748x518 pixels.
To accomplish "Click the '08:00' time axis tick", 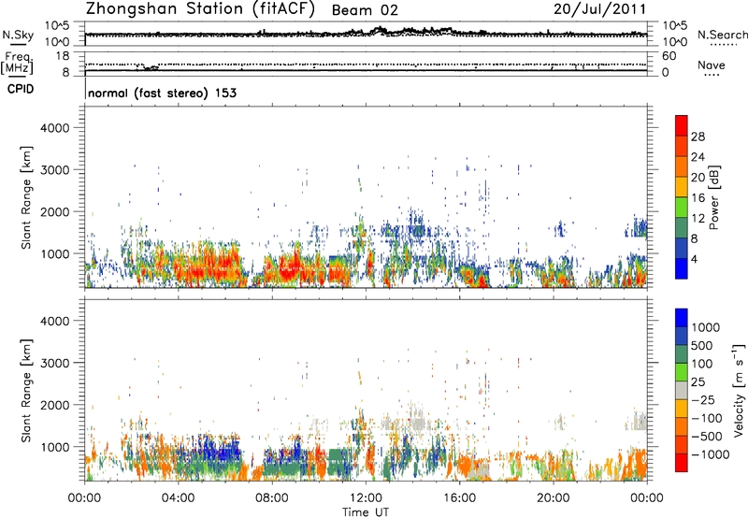I will [272, 498].
